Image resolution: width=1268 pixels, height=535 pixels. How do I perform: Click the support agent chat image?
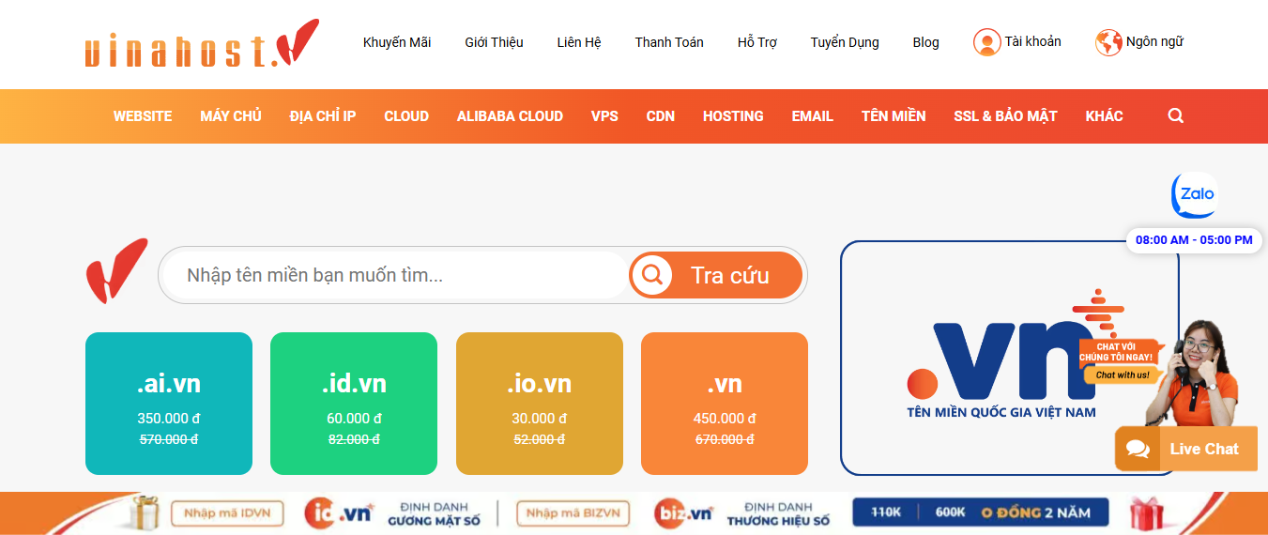(1190, 374)
